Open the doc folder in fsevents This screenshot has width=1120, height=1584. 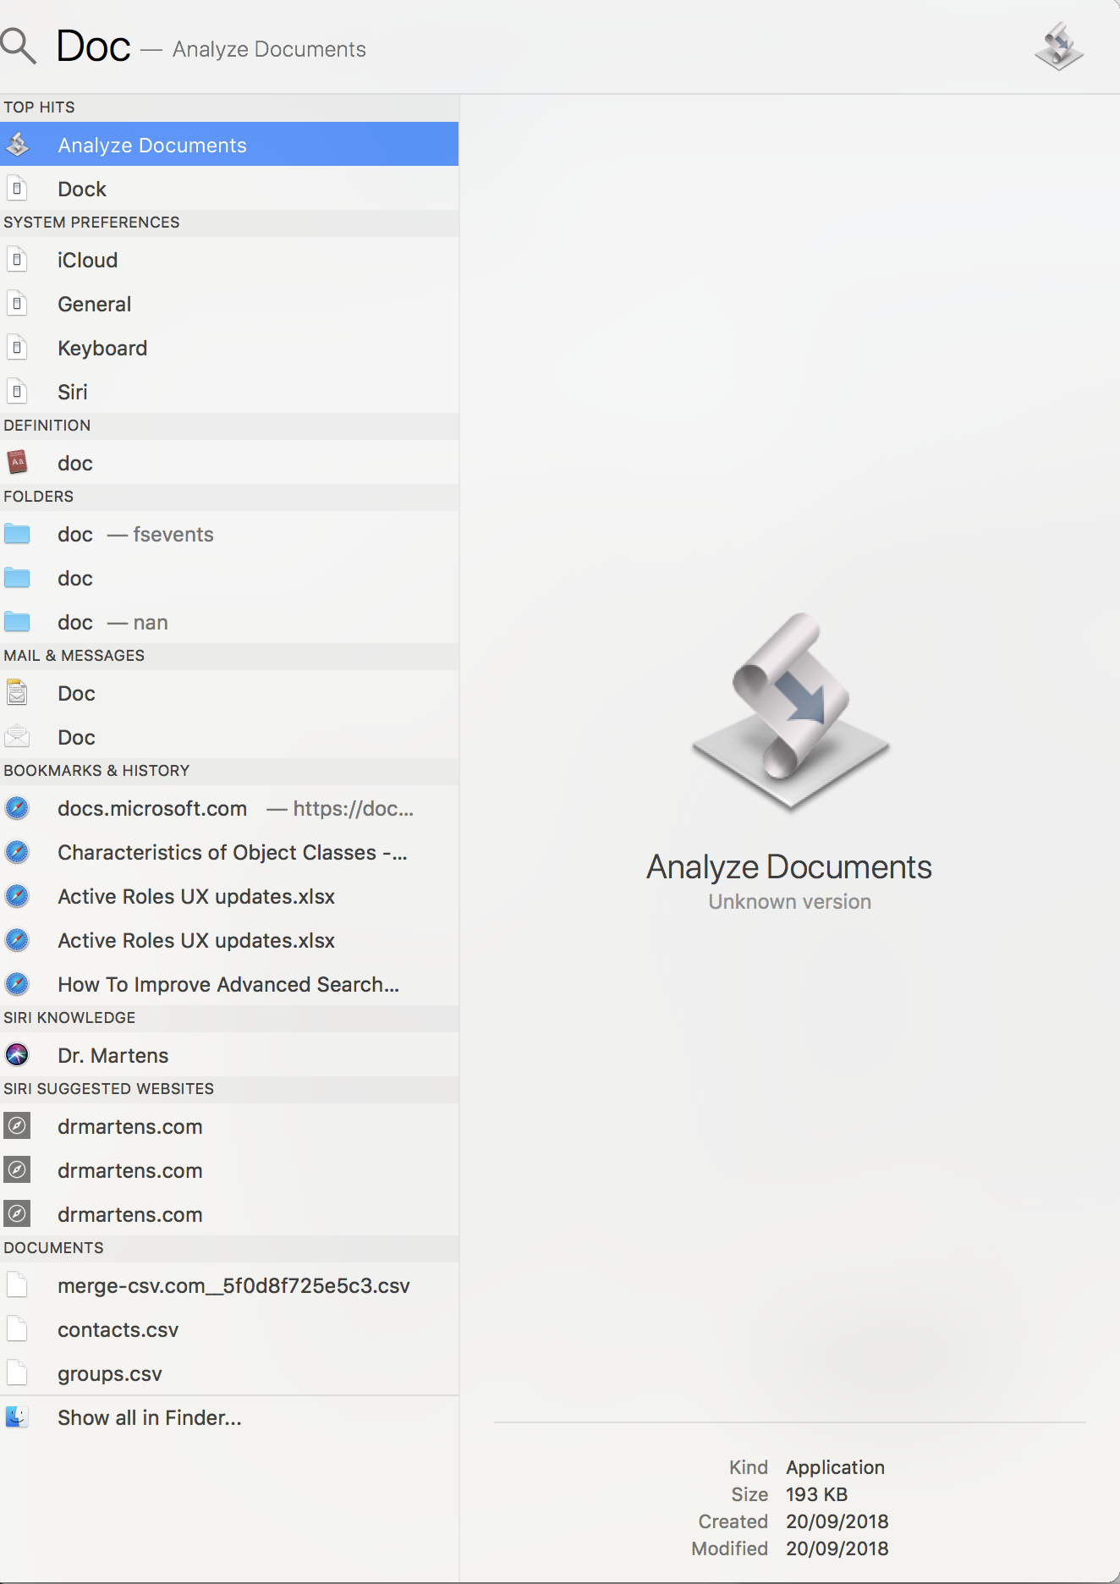135,535
